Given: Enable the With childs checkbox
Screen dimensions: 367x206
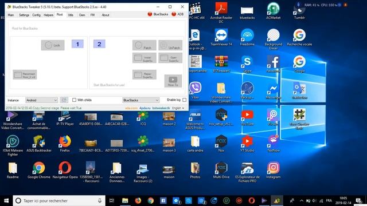Looking at the screenshot, I should 74,100.
